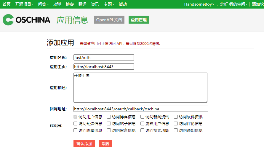This screenshot has height=162, width=264.
Task: Enable the 访问新闻资讯 scope checkbox
Action: (x=143, y=117)
